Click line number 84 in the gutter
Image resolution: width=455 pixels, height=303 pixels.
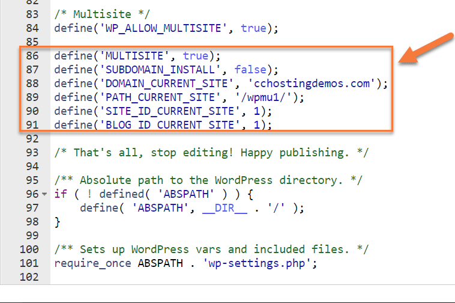[32, 28]
